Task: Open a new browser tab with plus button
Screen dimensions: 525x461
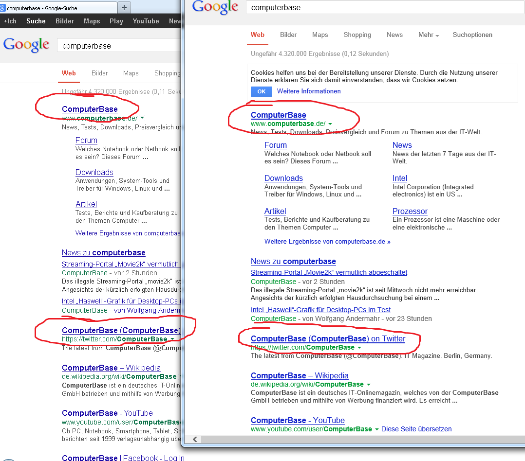Action: click(124, 7)
